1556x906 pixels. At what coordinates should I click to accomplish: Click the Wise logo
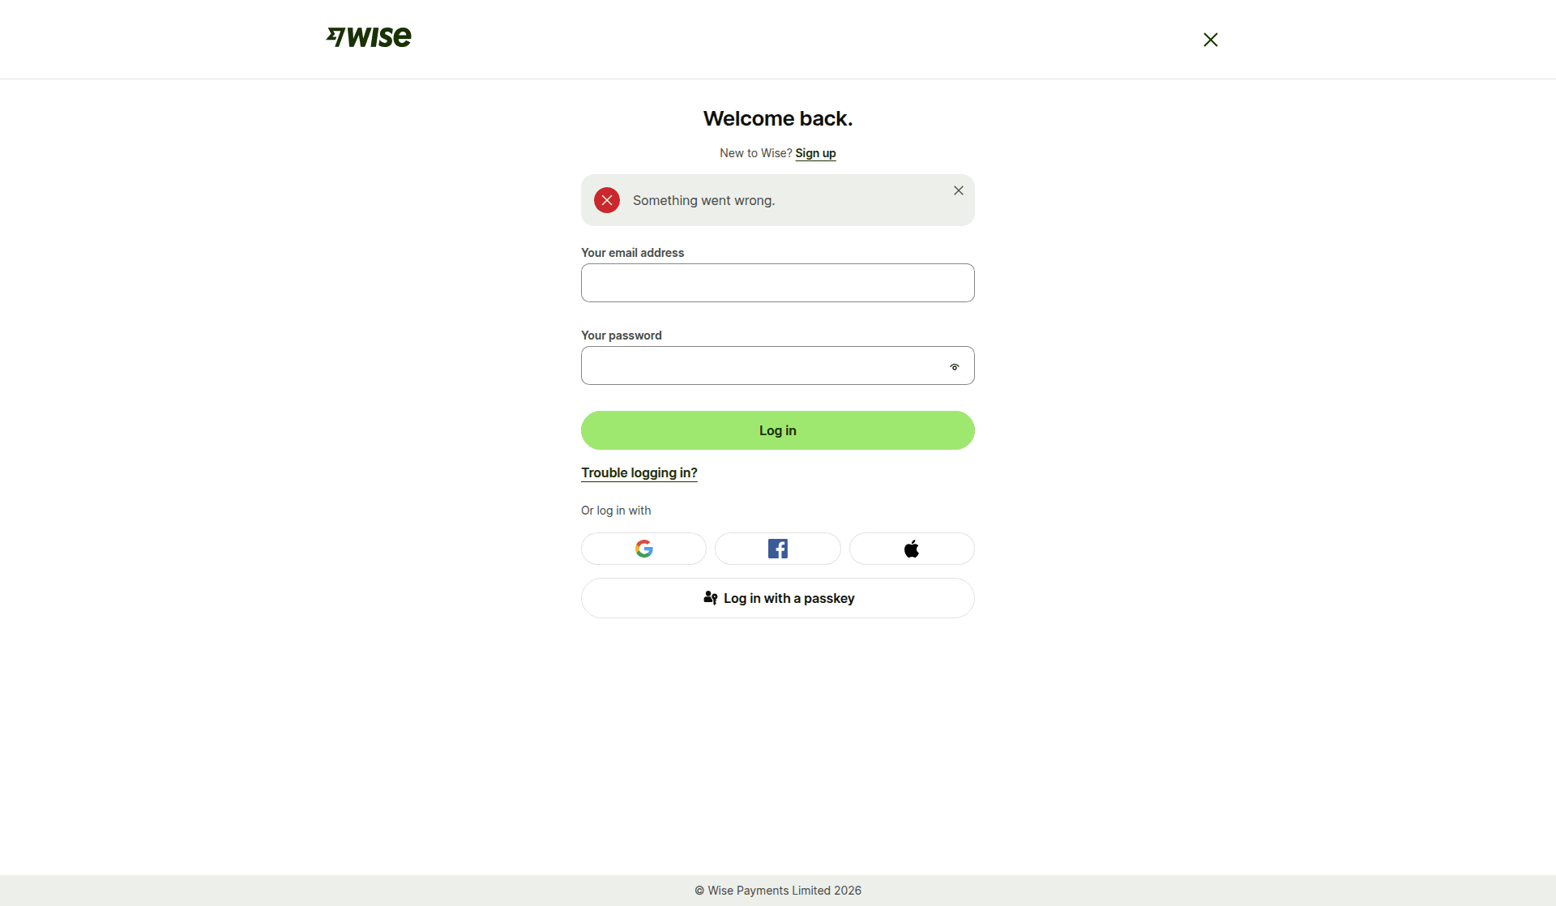pyautogui.click(x=369, y=37)
